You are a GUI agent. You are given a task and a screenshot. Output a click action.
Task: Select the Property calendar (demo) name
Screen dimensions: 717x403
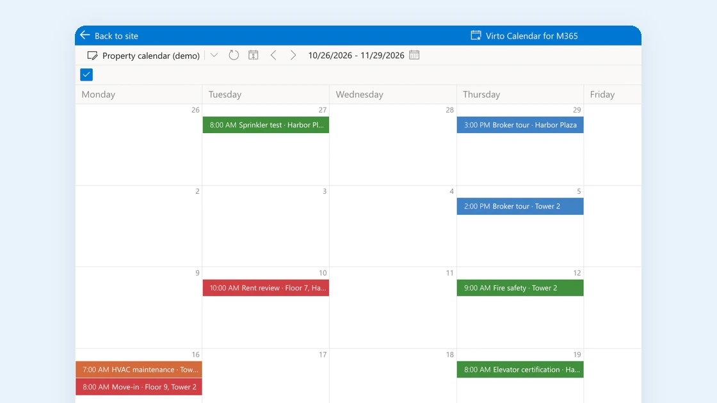click(x=151, y=55)
